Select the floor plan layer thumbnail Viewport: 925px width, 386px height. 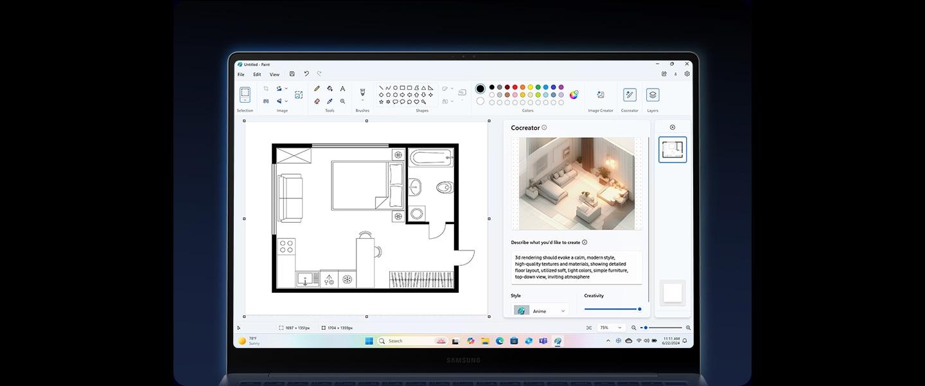coord(673,150)
